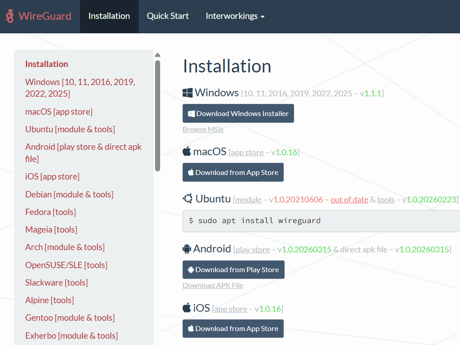Jump to iOS [app store] in sidebar
Viewport: 460px width, 345px height.
(x=53, y=177)
